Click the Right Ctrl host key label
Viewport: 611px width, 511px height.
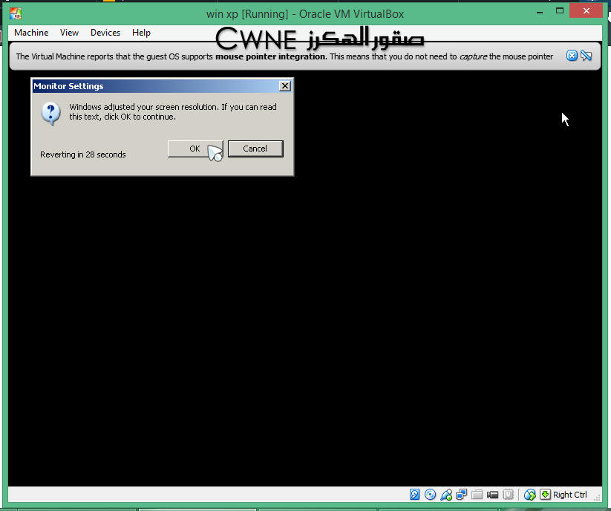click(570, 494)
